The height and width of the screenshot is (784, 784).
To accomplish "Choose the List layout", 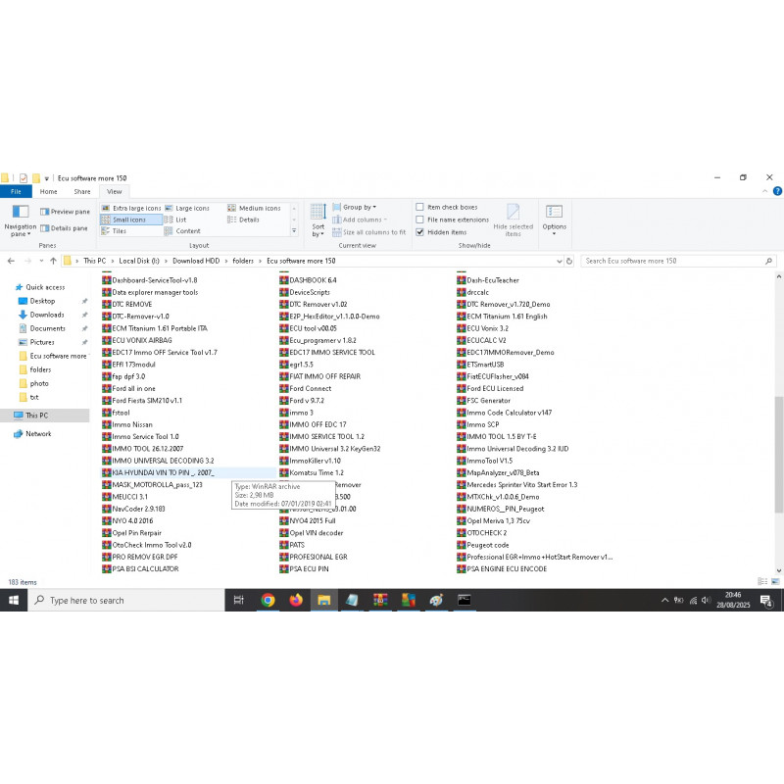I will (175, 220).
